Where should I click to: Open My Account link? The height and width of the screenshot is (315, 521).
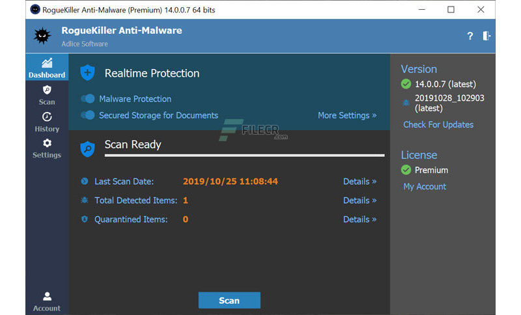(425, 187)
